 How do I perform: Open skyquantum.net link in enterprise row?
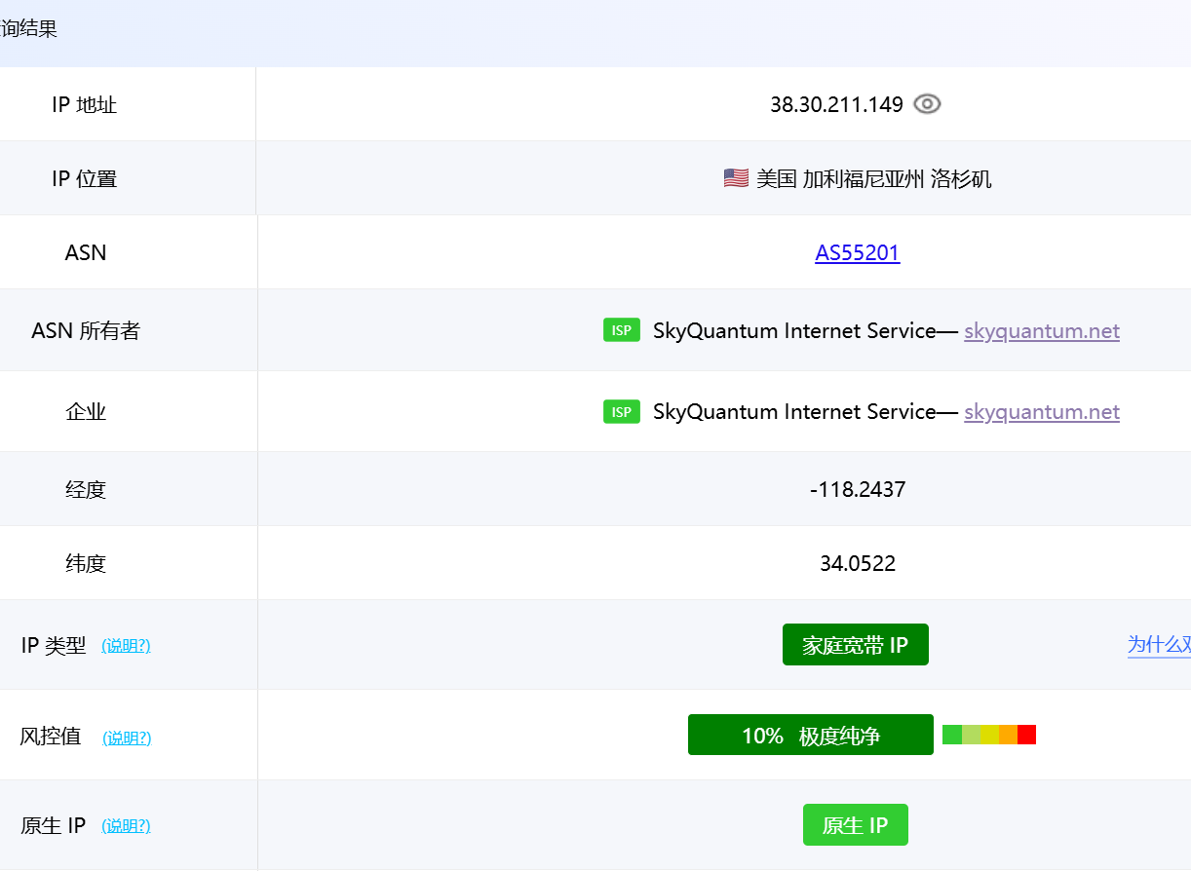pyautogui.click(x=1042, y=412)
